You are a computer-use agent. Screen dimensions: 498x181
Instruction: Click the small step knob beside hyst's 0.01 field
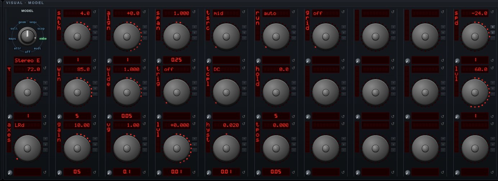coord(208,172)
